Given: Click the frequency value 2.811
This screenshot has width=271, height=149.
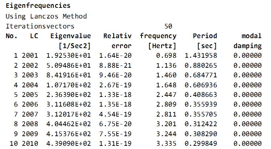Looking at the screenshot, I should tap(168, 114).
